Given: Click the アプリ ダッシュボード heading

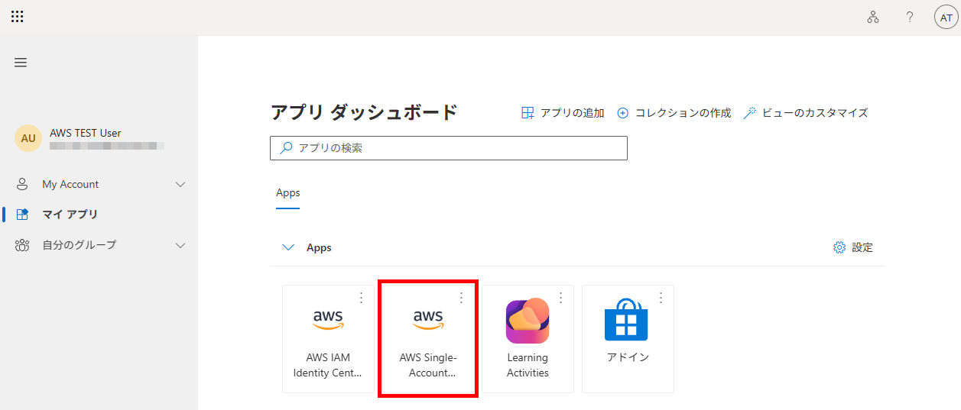Looking at the screenshot, I should coord(364,112).
